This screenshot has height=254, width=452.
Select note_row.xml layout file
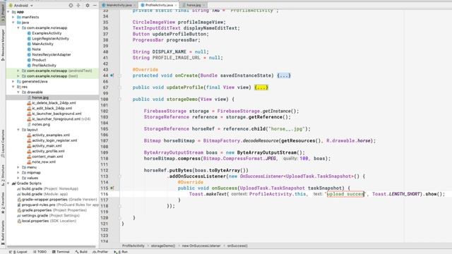pyautogui.click(x=44, y=162)
